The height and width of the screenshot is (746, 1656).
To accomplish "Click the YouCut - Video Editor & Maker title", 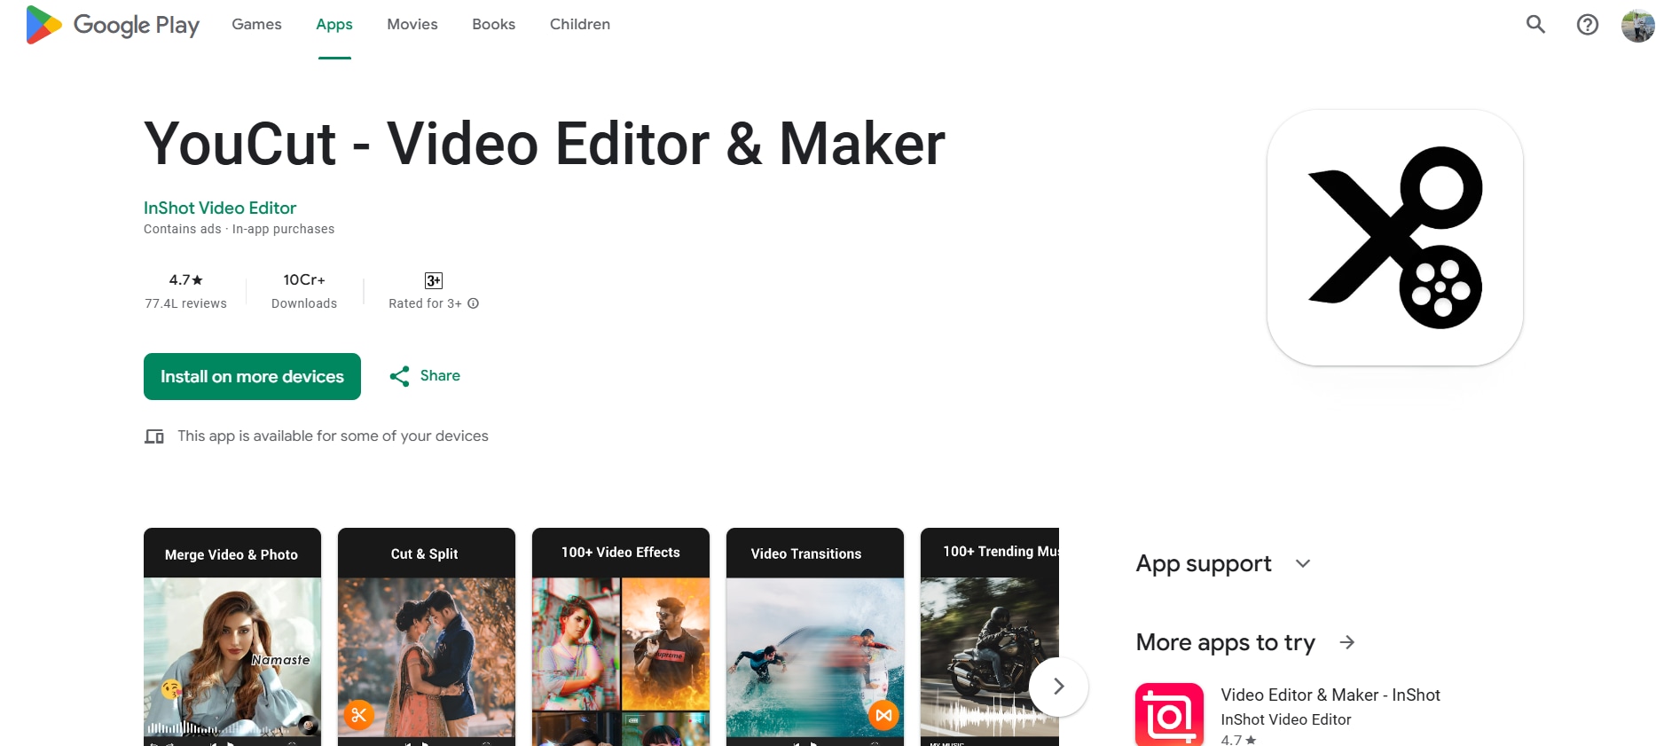I will 545,145.
